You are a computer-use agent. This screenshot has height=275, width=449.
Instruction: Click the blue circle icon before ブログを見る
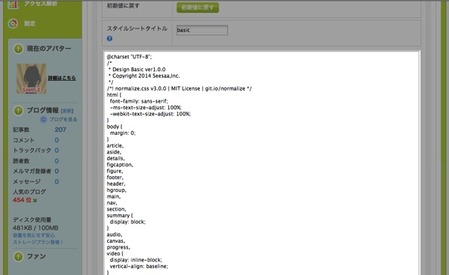(43, 119)
